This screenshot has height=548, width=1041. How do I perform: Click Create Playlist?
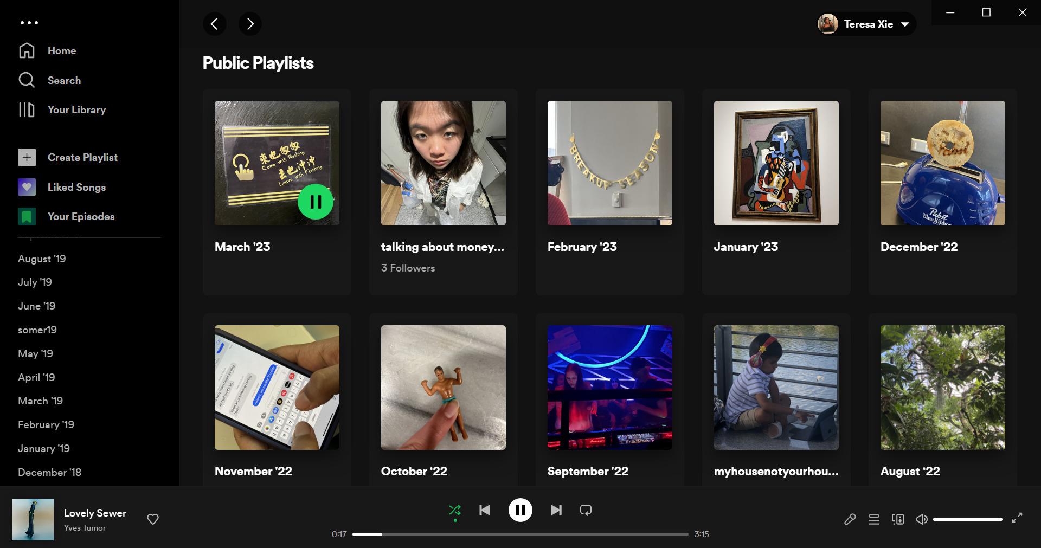82,157
